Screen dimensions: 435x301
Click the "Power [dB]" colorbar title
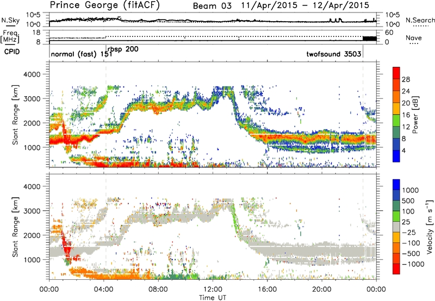415,115
